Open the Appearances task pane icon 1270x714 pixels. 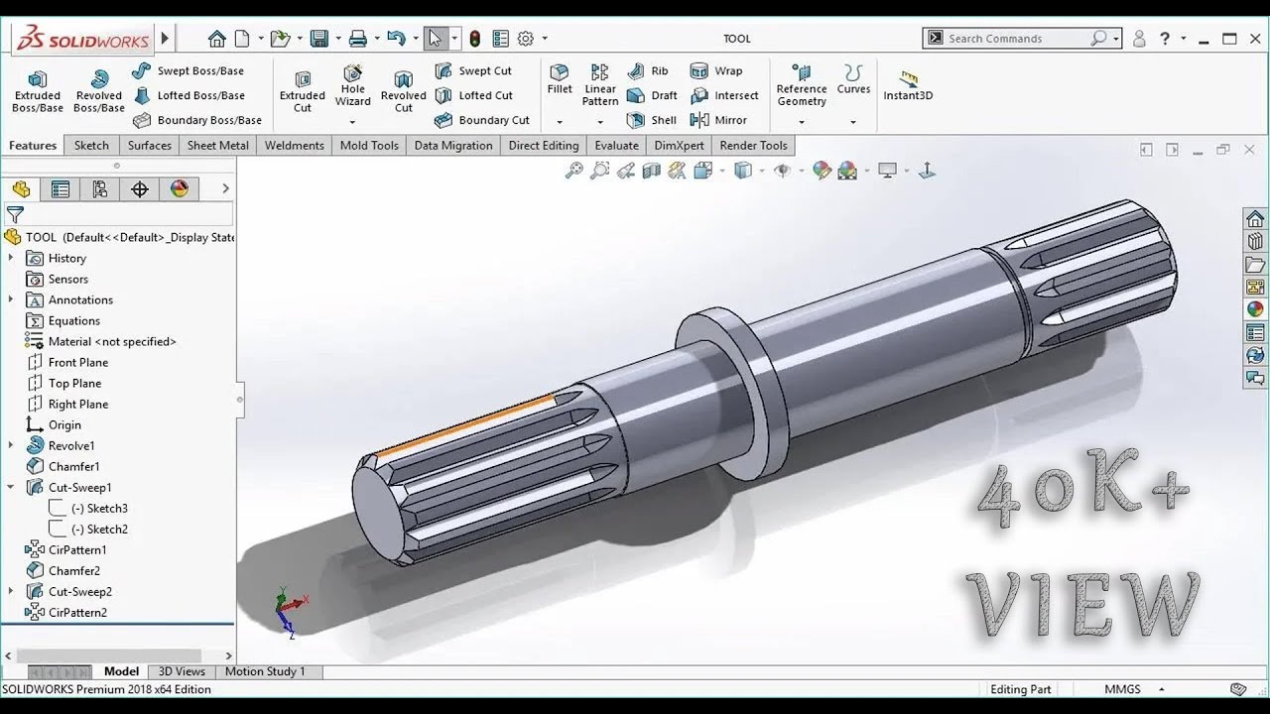coord(1255,309)
